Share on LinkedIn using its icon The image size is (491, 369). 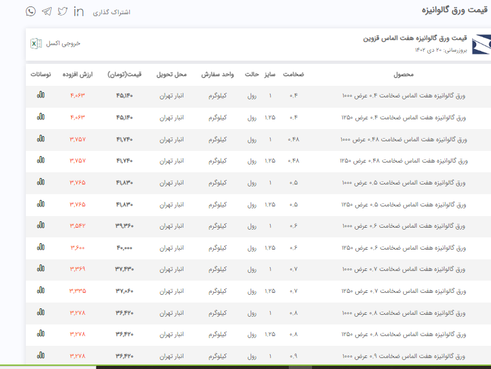pyautogui.click(x=79, y=12)
